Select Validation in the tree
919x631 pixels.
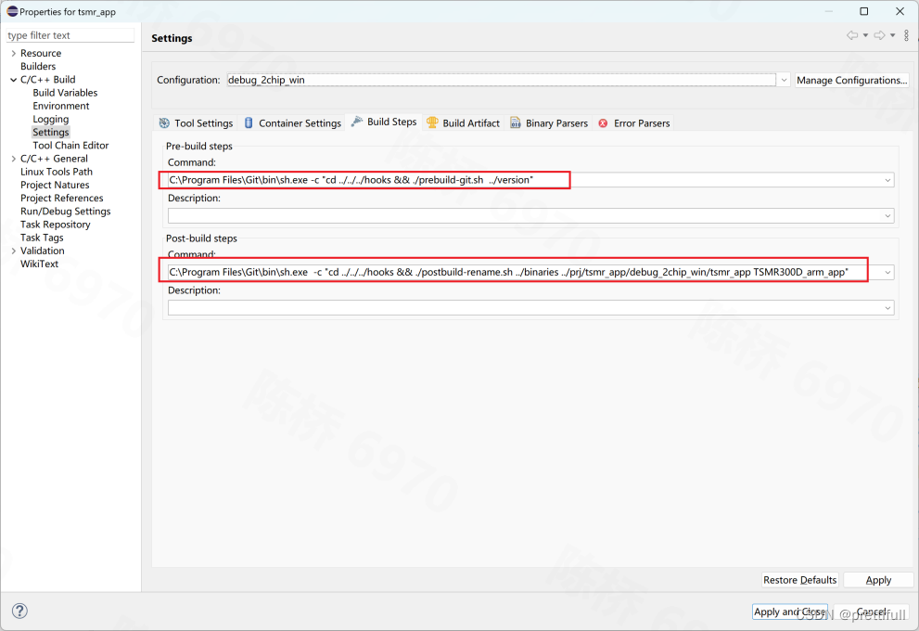point(43,251)
